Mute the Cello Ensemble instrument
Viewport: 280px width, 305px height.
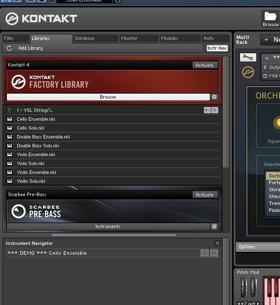[214, 253]
